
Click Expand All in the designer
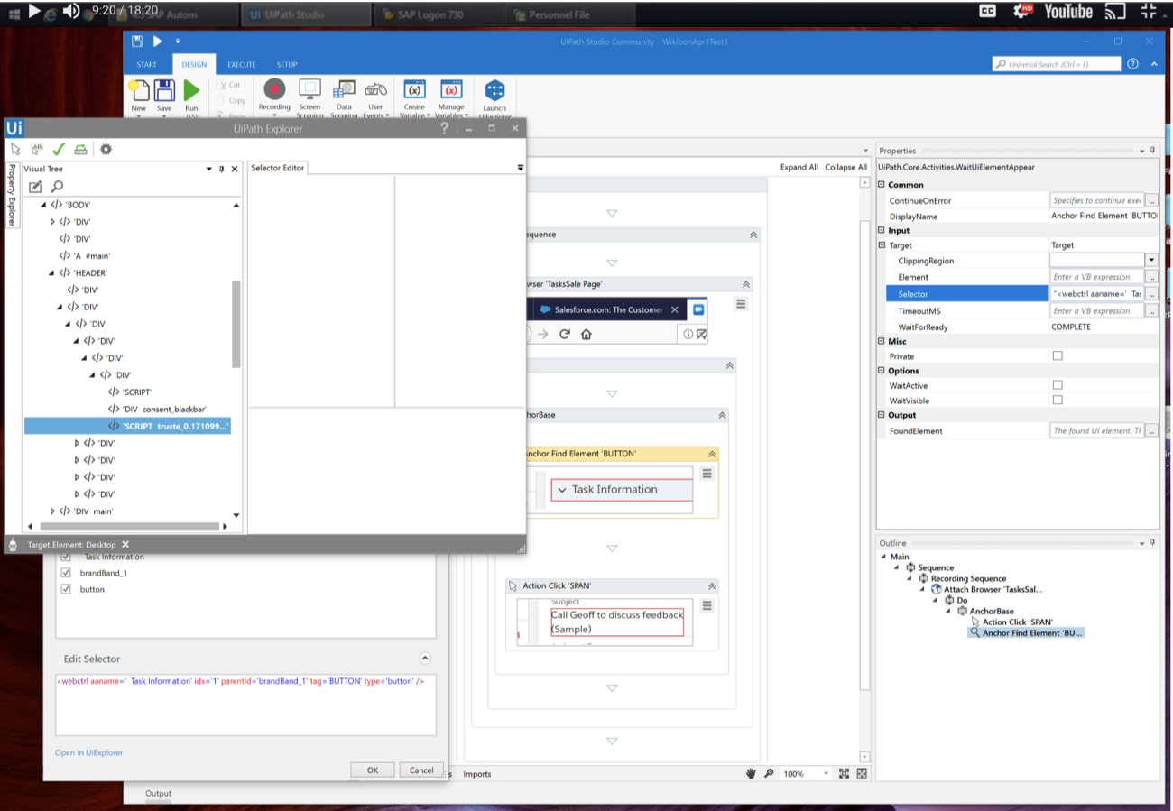pyautogui.click(x=799, y=168)
